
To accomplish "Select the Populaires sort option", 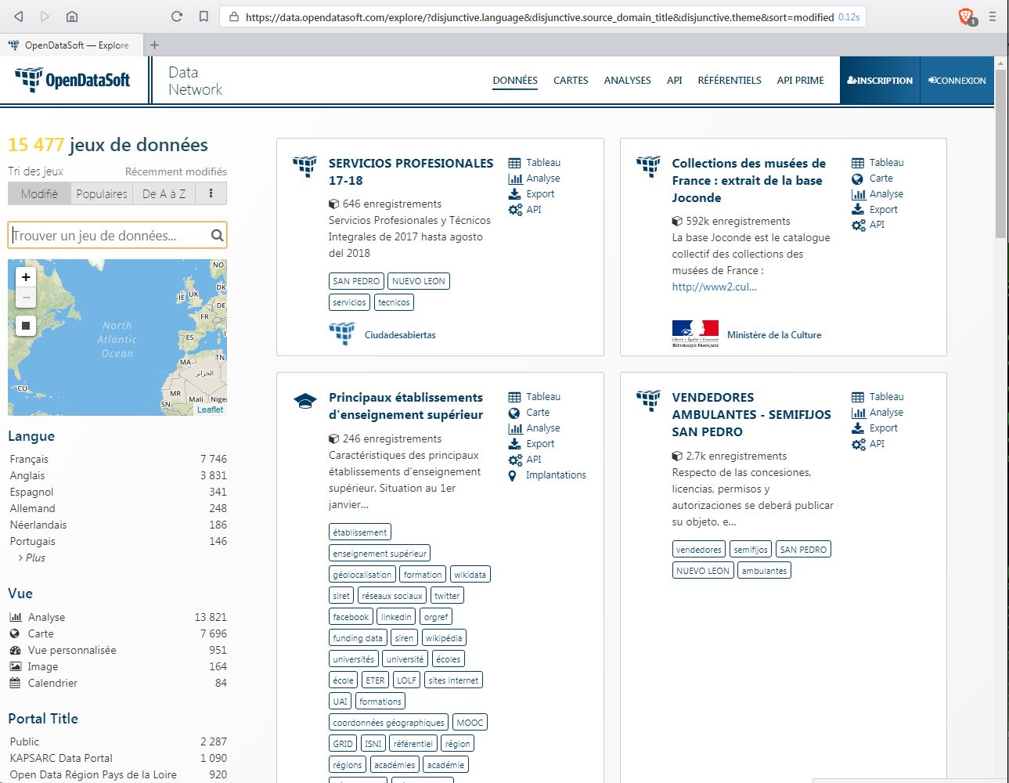I will [102, 193].
